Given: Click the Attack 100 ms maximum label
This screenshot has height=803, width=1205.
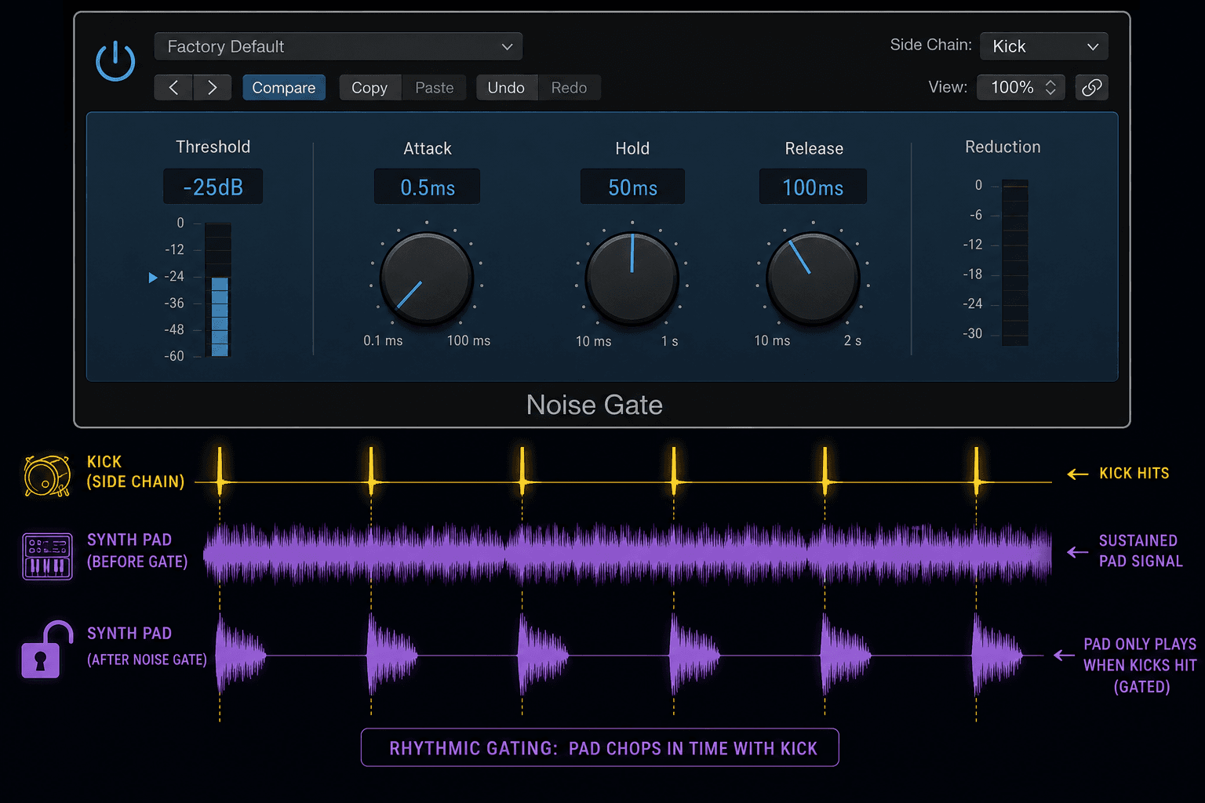Looking at the screenshot, I should (x=468, y=340).
